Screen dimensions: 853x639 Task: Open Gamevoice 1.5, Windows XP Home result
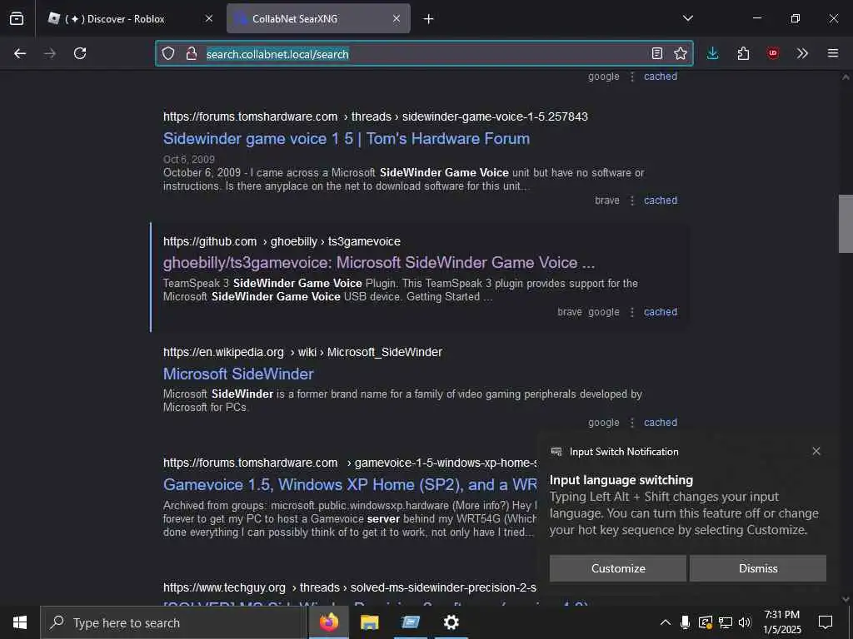click(350, 485)
